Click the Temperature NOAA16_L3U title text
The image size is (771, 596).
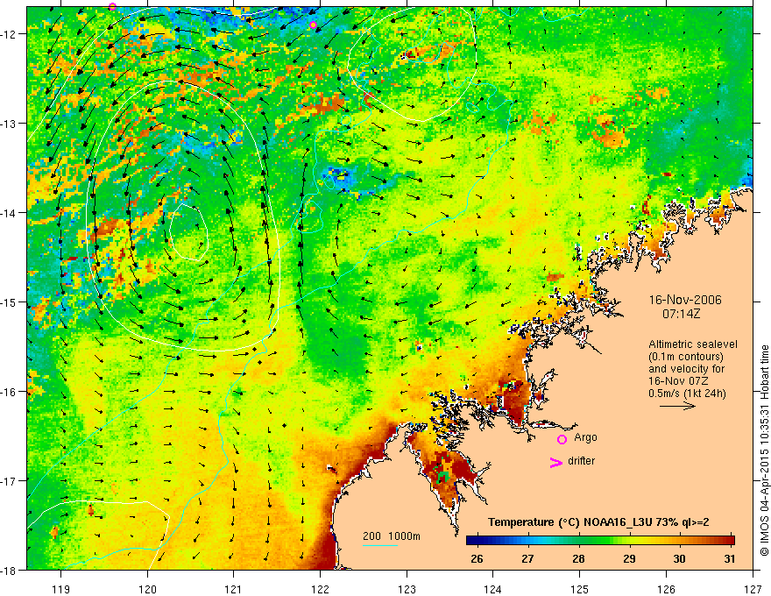point(598,522)
